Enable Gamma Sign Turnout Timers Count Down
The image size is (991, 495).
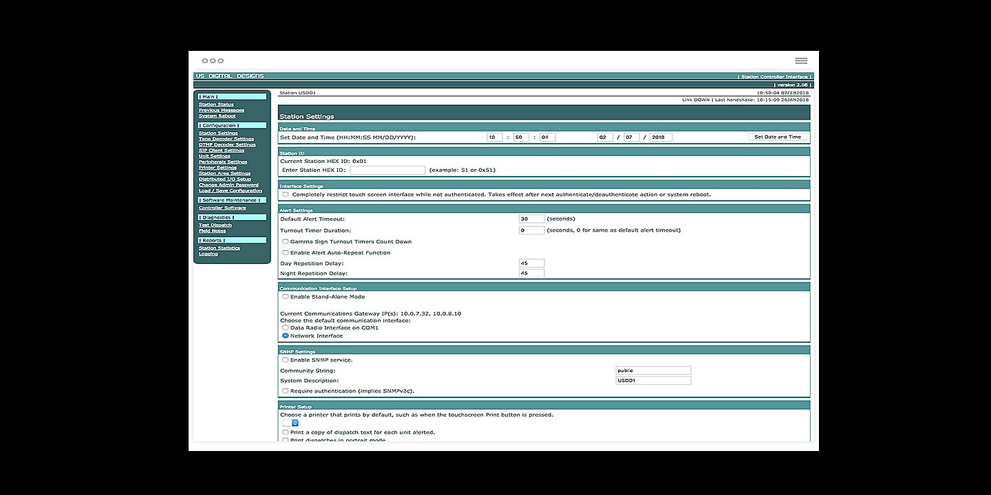[286, 242]
